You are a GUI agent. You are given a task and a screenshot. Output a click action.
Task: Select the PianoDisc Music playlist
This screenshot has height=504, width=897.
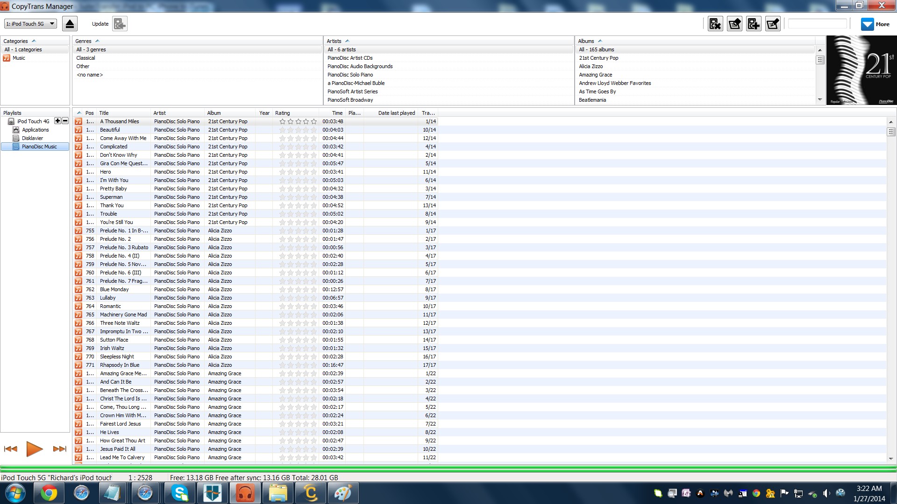click(39, 147)
